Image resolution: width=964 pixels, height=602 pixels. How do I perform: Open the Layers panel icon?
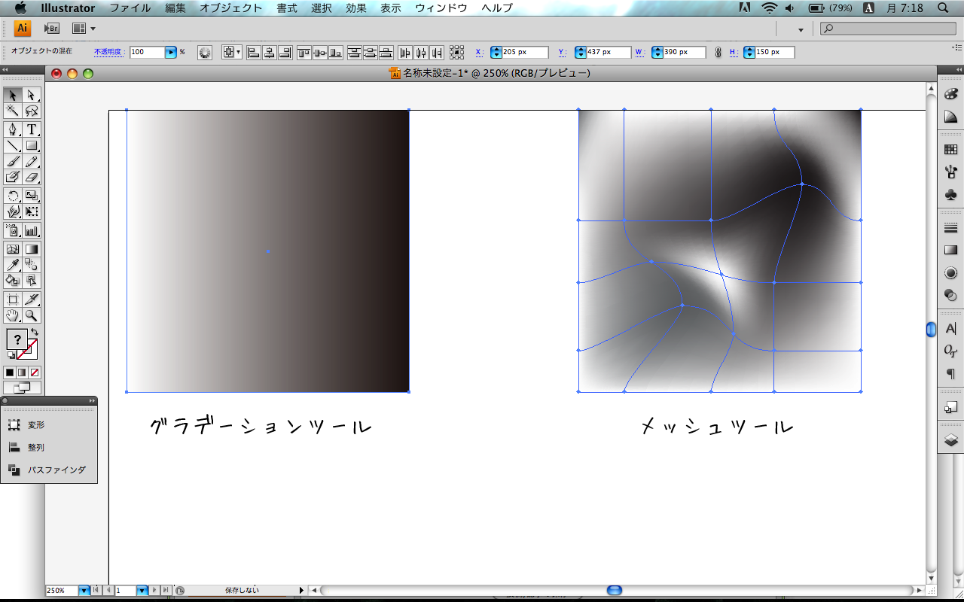950,440
